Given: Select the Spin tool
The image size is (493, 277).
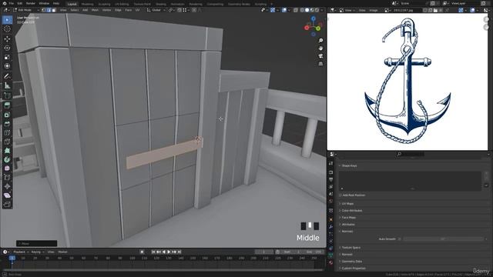Looking at the screenshot, I should pyautogui.click(x=7, y=159).
